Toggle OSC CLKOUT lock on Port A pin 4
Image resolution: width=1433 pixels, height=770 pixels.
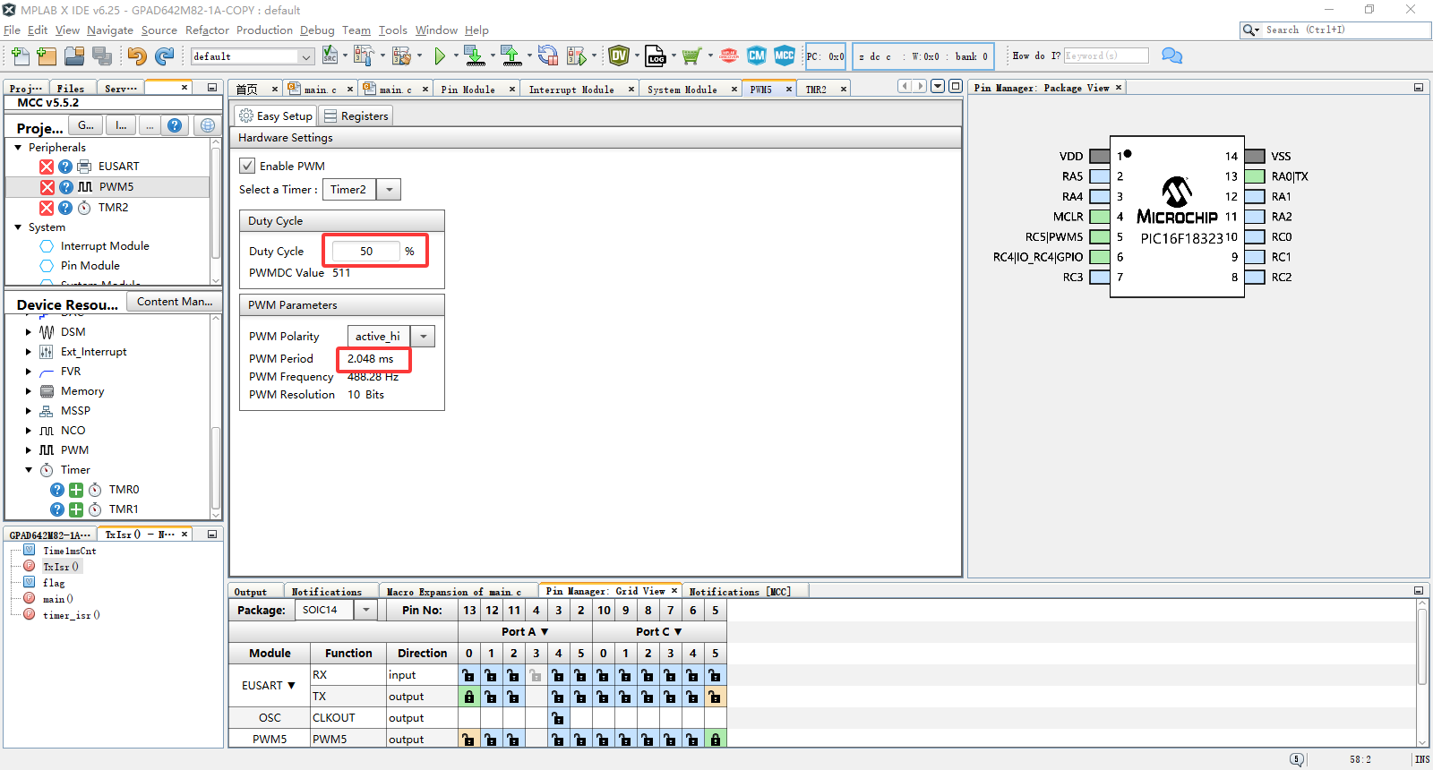(558, 718)
